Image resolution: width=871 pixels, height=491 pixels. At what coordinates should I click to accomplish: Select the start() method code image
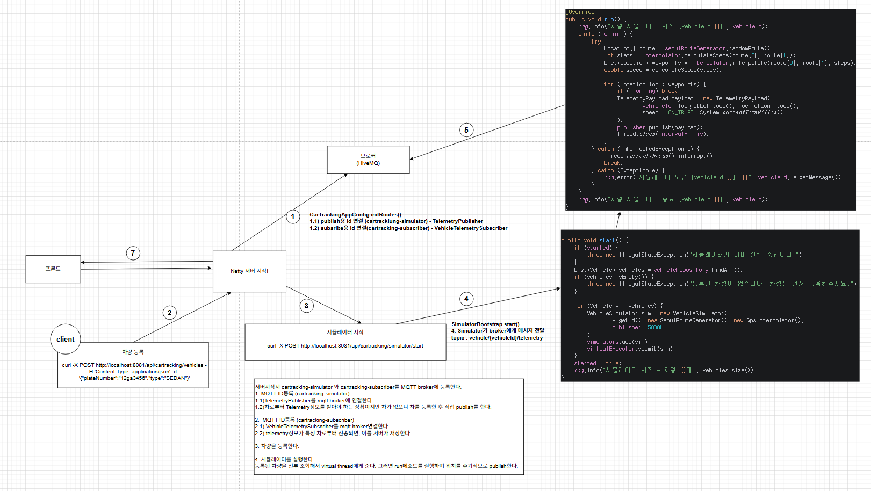[710, 306]
